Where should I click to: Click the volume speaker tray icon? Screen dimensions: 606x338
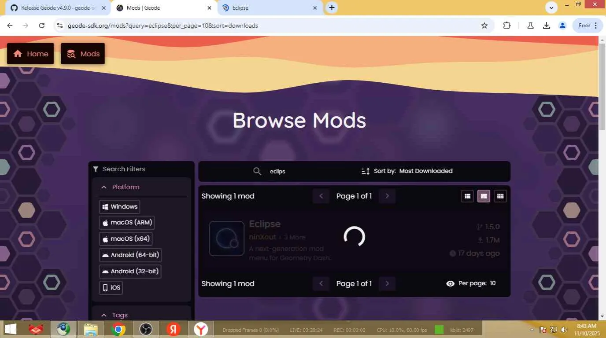coord(564,330)
